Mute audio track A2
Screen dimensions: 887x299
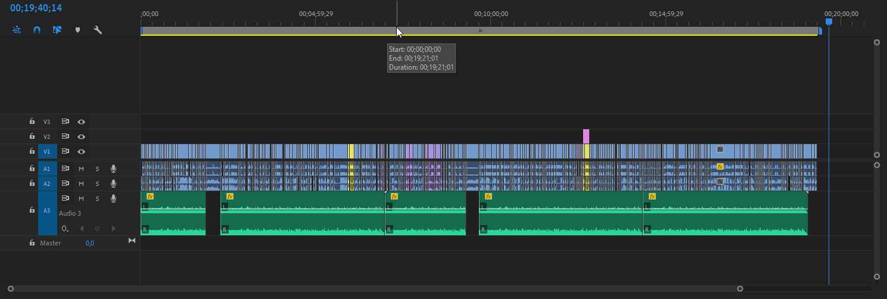click(x=81, y=183)
